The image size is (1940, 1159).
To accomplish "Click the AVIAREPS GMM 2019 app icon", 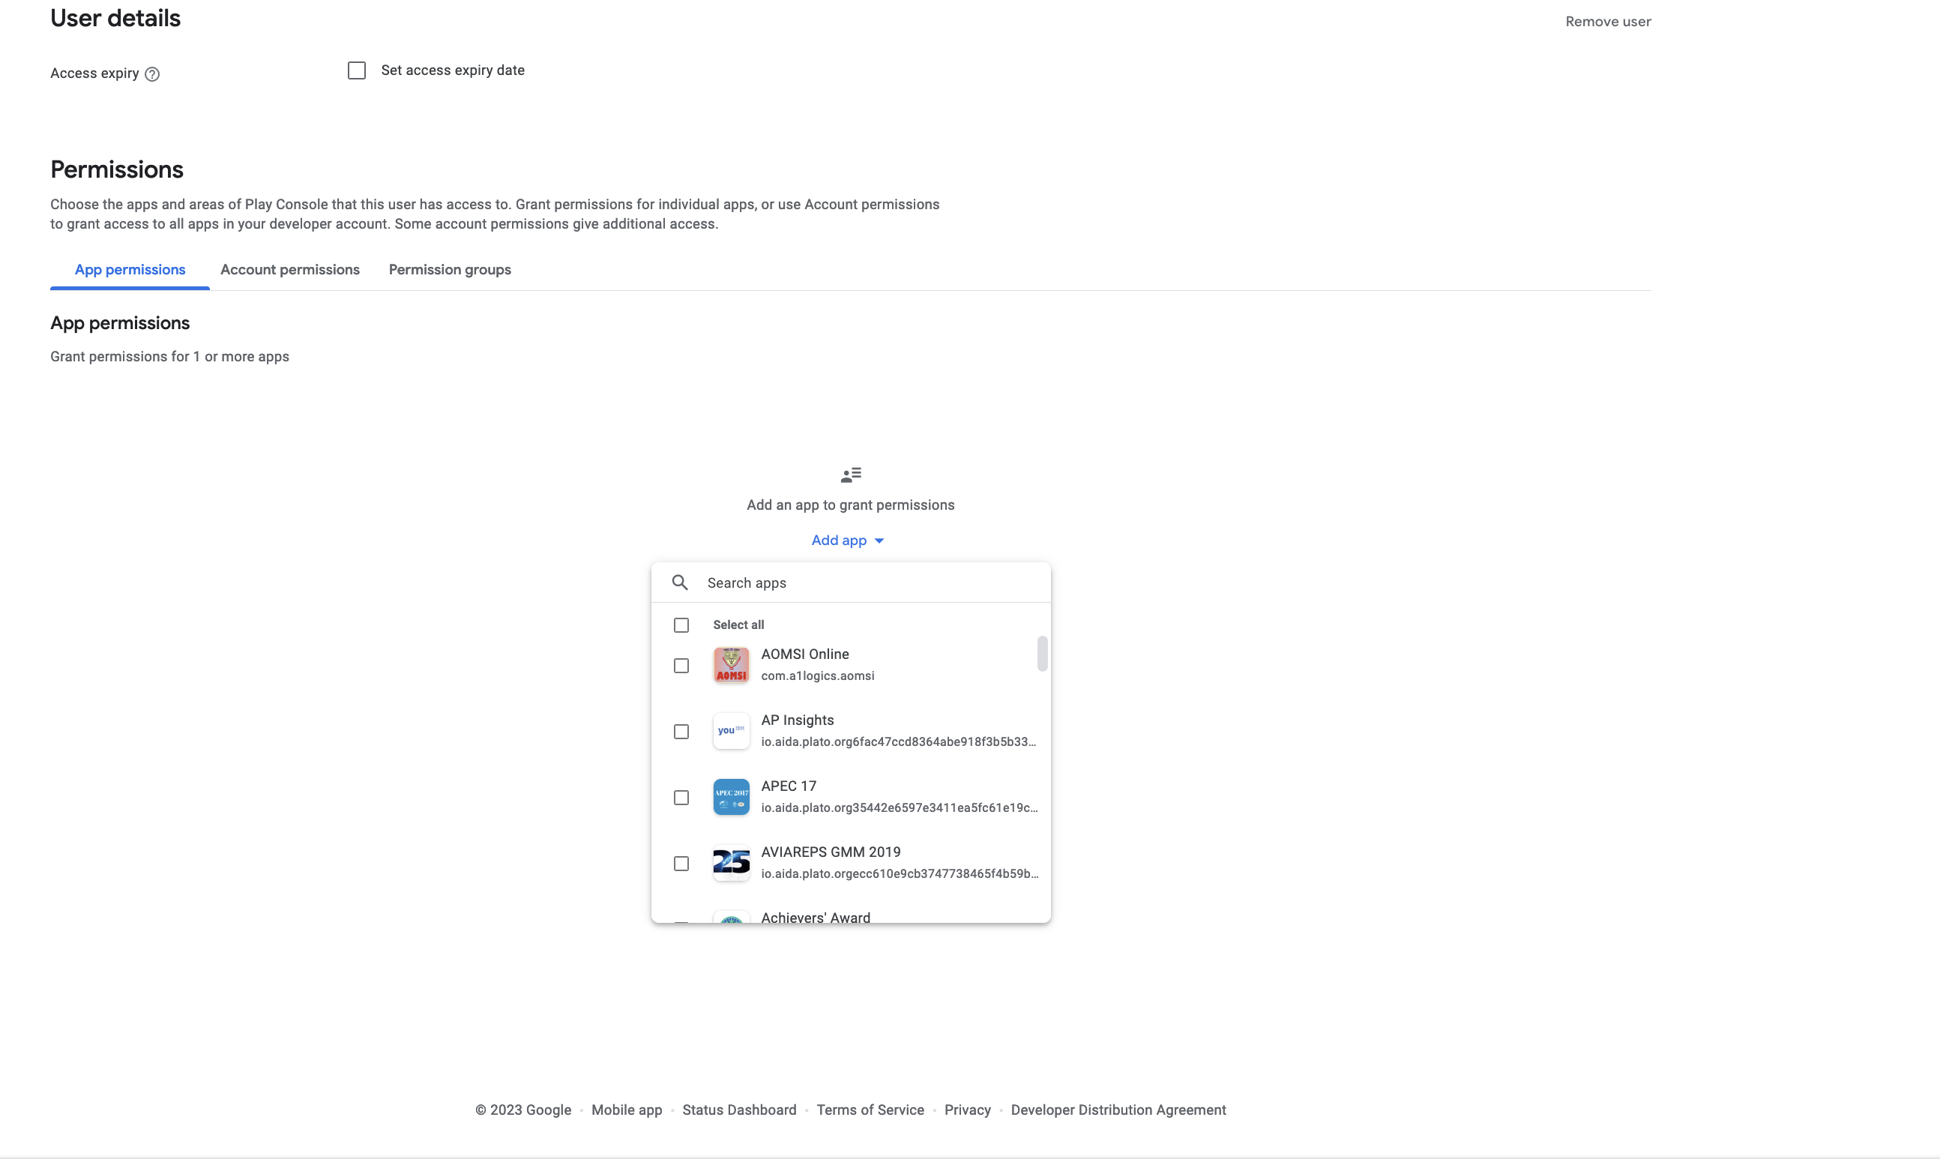I will (x=731, y=863).
